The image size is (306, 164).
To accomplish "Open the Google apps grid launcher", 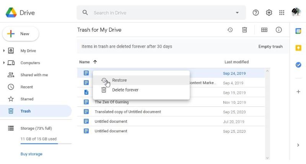I will click(282, 13).
